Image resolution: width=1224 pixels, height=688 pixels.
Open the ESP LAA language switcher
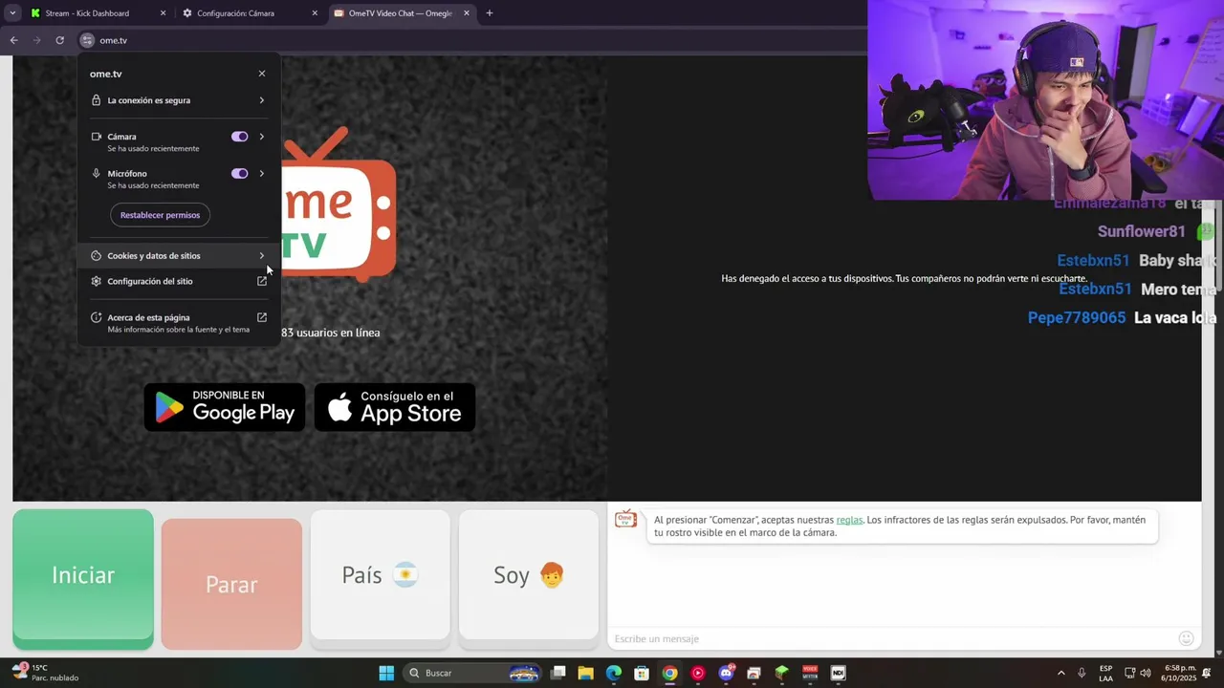click(x=1105, y=673)
